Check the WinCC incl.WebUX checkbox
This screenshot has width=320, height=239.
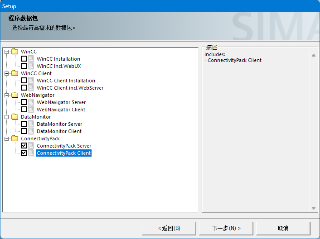pos(24,66)
